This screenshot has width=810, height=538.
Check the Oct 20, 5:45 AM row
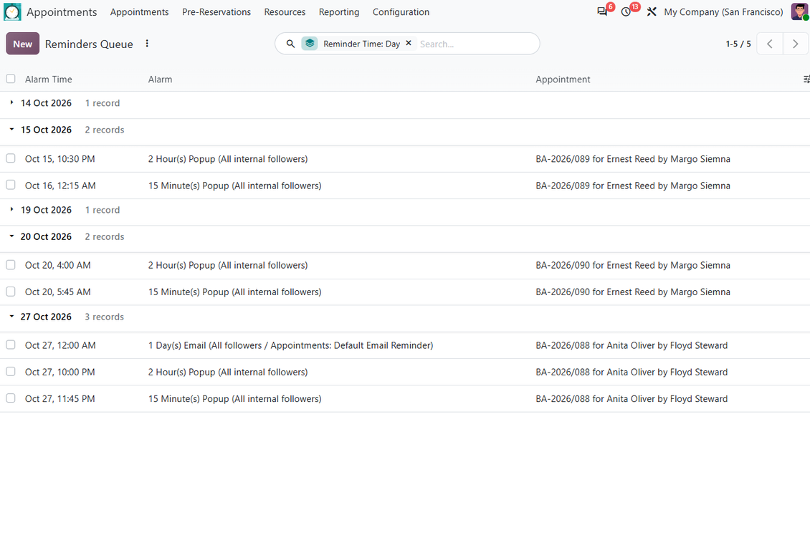[11, 292]
